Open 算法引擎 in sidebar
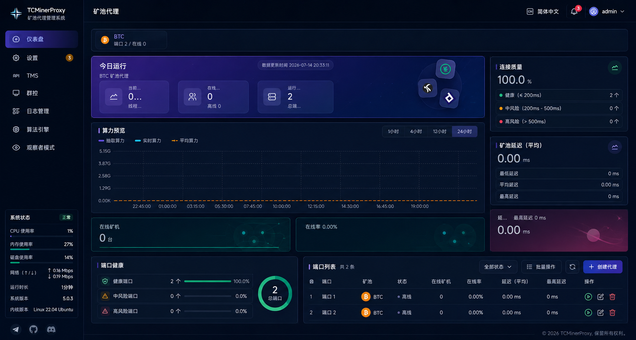 click(42, 129)
